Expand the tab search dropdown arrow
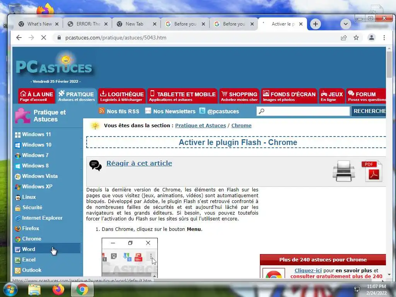Screen dimensions: 396x297 (x=345, y=24)
